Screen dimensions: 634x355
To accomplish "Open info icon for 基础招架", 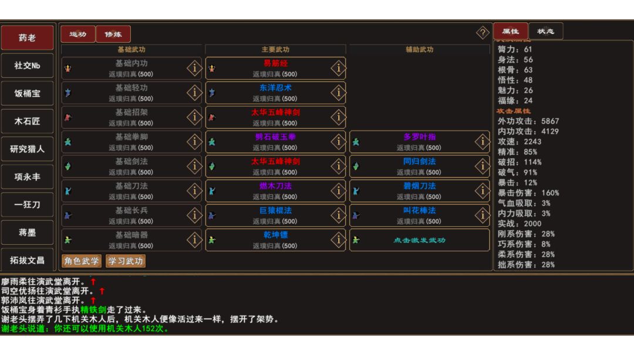I will (x=194, y=117).
